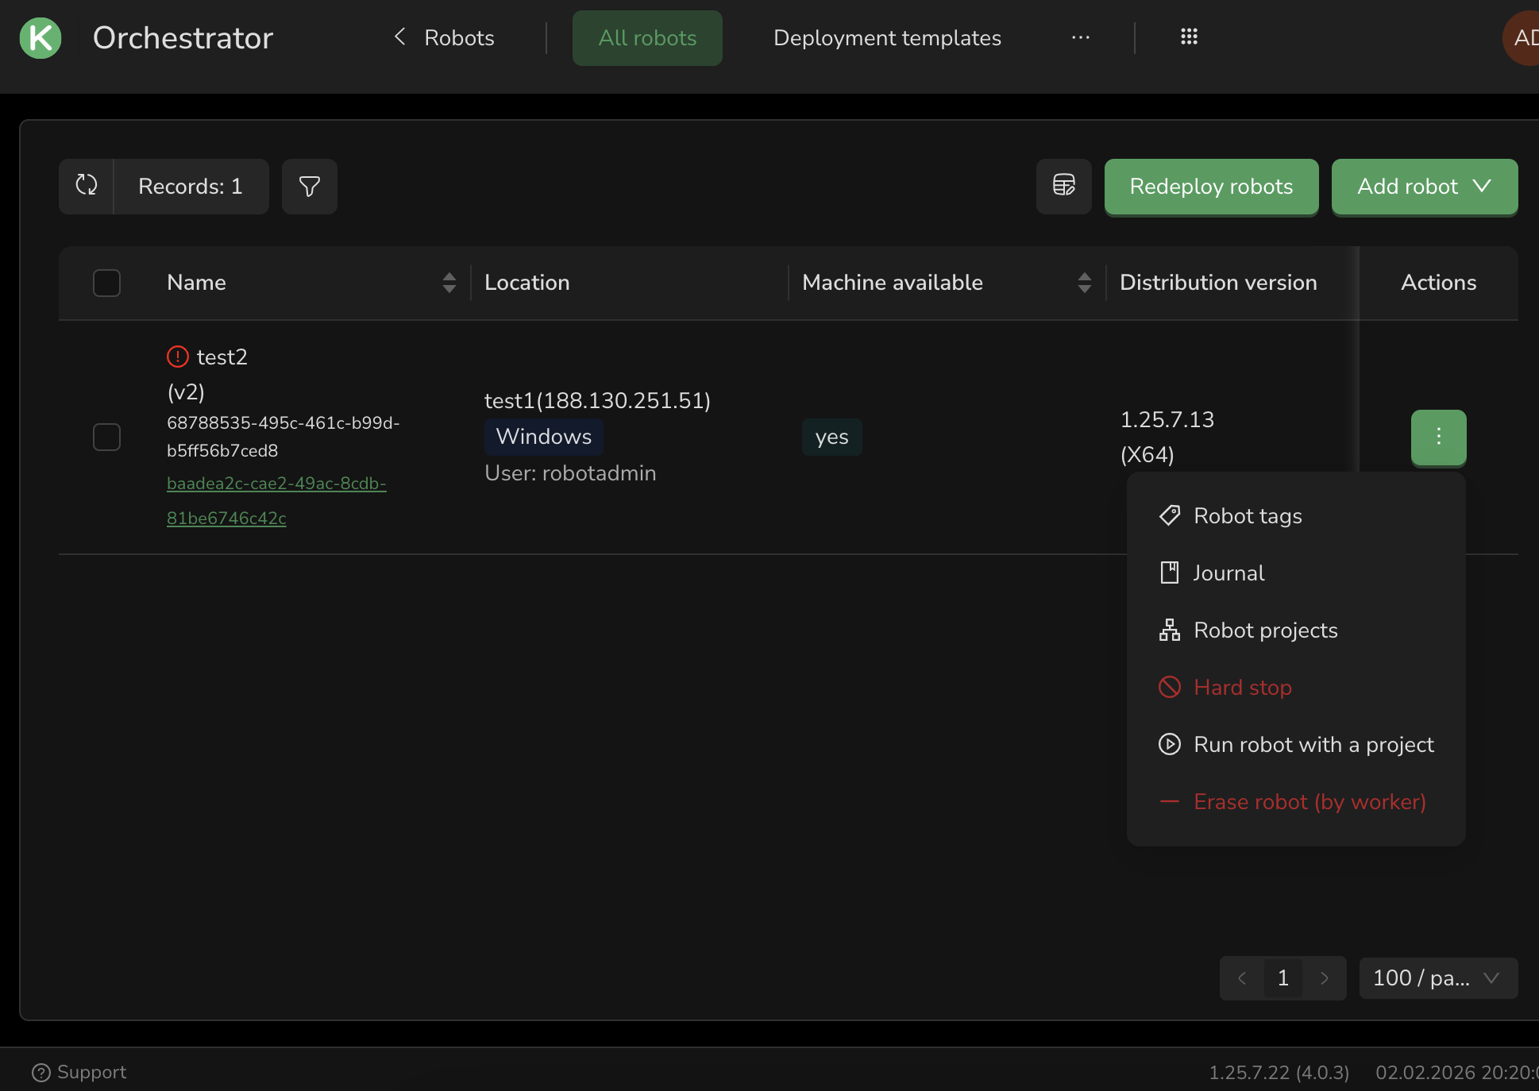Click the table column settings icon

(x=1063, y=186)
